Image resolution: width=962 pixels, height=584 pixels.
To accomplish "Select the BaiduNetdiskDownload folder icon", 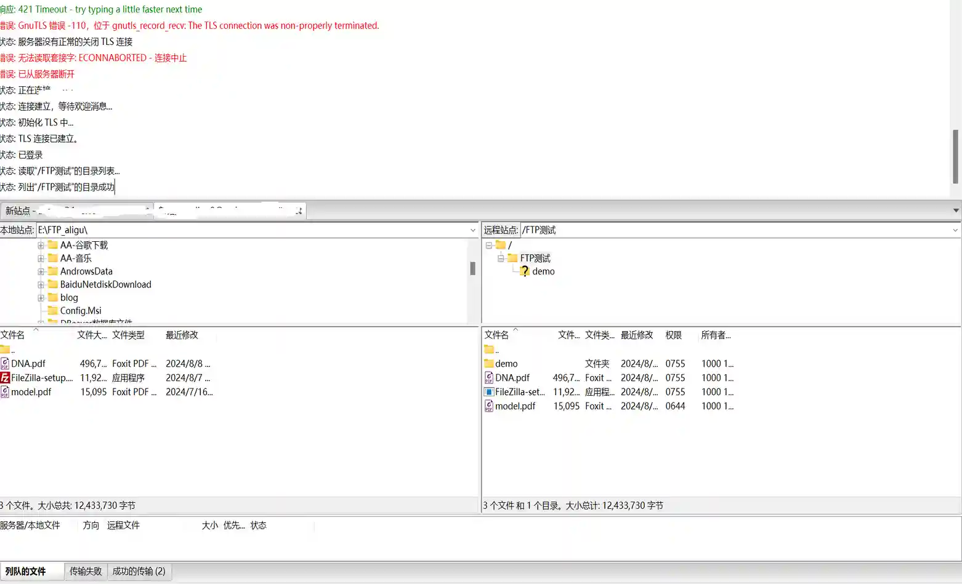I will tap(53, 284).
